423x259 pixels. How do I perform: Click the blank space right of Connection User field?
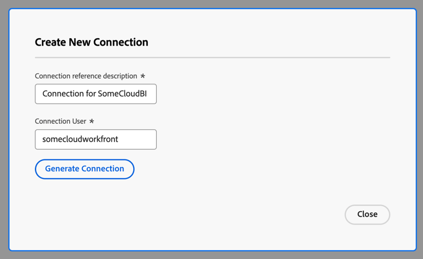254,140
